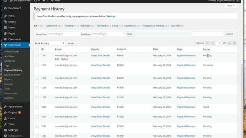Go to last page of payments
246x138 pixels.
pos(235,43)
